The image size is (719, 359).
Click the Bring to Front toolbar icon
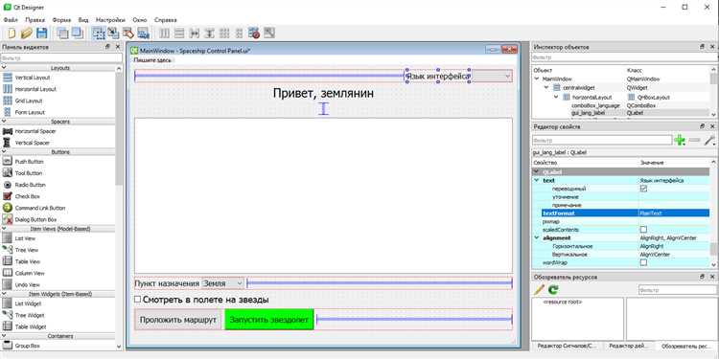coord(77,33)
